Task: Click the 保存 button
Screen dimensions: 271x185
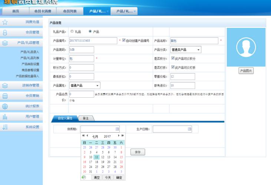Action: pos(138,152)
